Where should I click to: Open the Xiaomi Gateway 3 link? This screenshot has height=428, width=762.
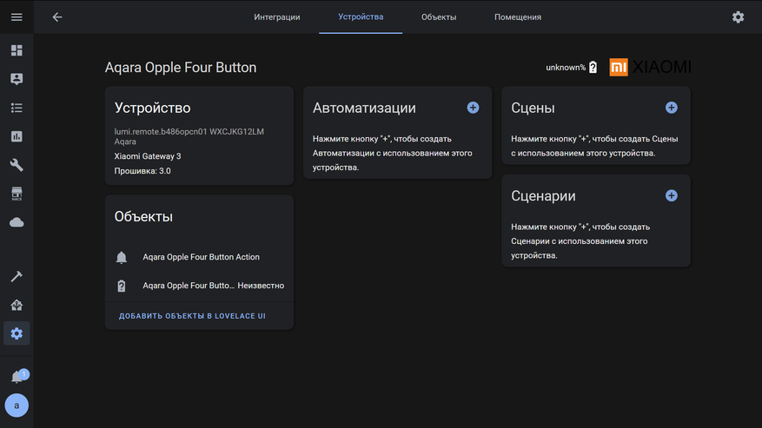click(x=147, y=156)
